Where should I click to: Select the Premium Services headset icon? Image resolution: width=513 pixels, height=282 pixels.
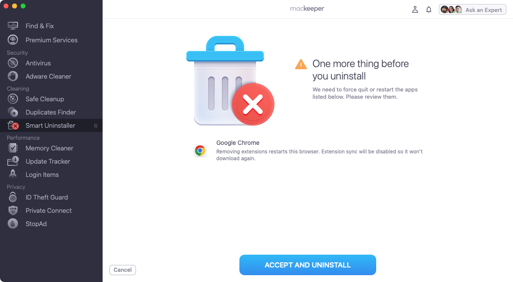[x=13, y=40]
